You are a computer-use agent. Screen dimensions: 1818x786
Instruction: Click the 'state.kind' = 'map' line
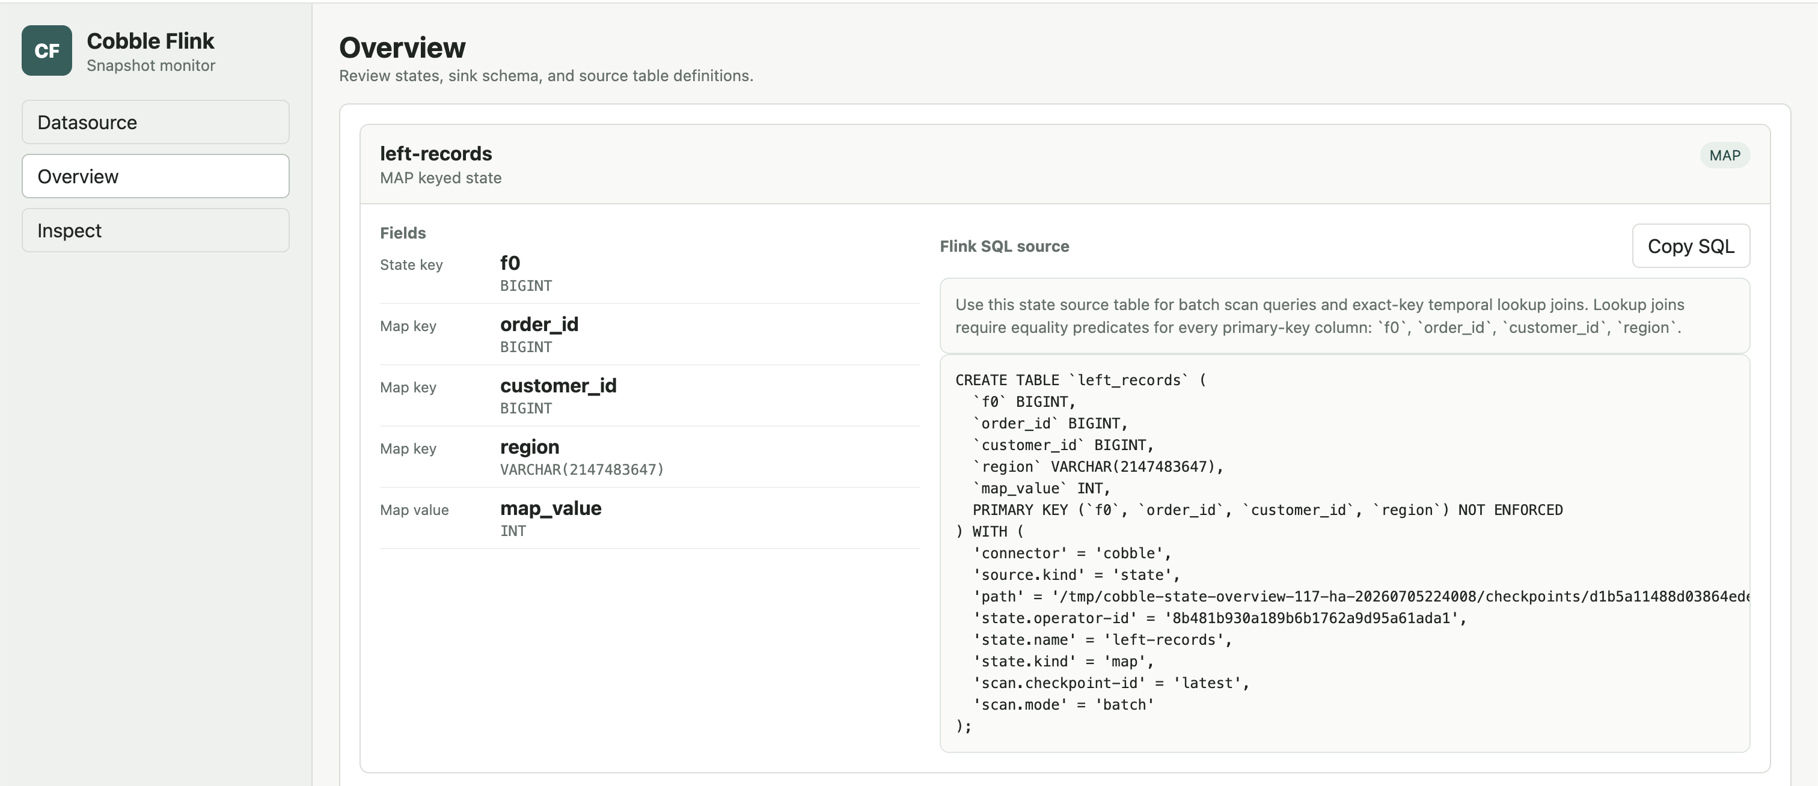(x=1064, y=662)
